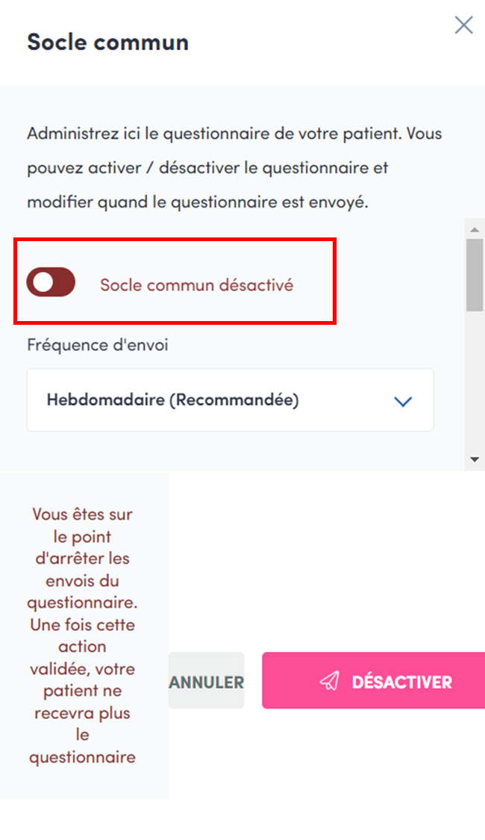Click the scrollbar down arrow
The width and height of the screenshot is (485, 840).
click(475, 459)
